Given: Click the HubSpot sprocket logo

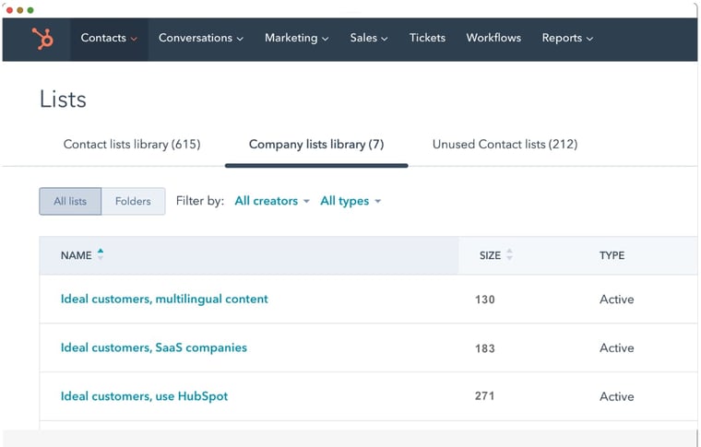Looking at the screenshot, I should click(42, 39).
